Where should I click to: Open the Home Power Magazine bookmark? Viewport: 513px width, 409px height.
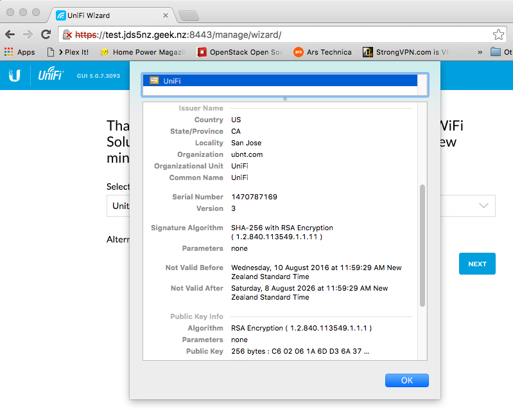(143, 52)
